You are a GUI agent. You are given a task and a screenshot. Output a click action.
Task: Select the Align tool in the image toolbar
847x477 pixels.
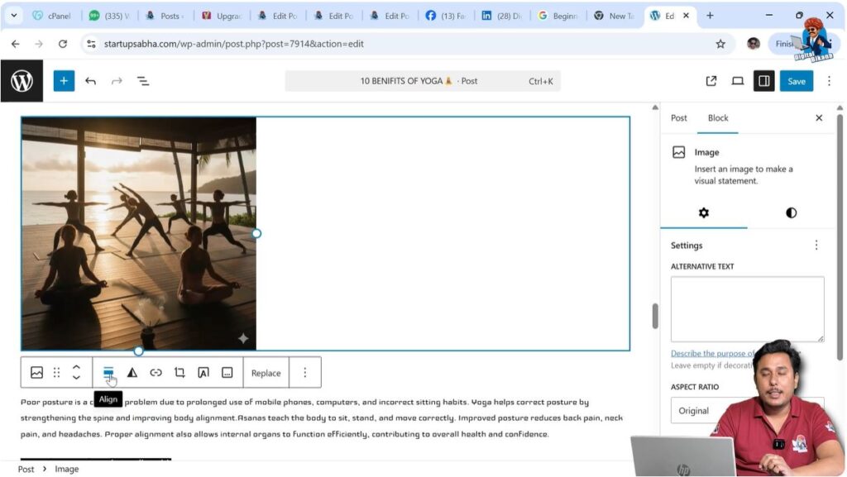110,372
